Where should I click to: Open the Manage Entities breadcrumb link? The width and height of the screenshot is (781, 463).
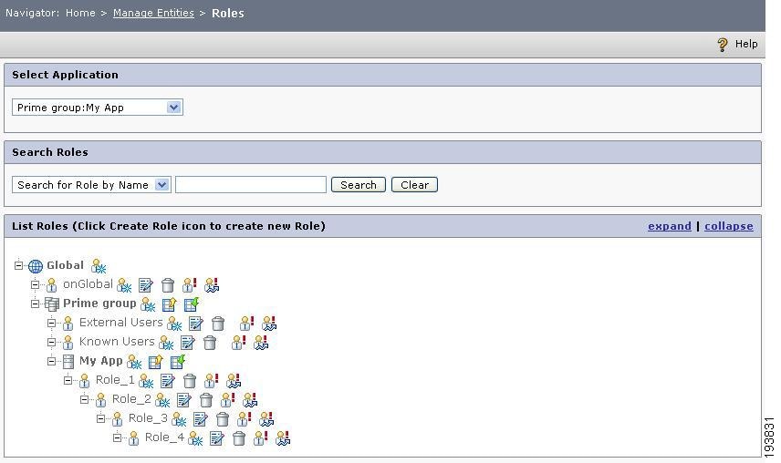click(153, 13)
